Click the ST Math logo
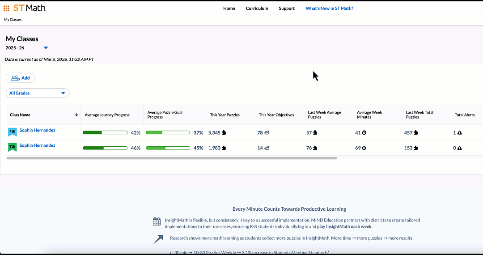Viewport: 483px width, 255px height. [x=30, y=8]
